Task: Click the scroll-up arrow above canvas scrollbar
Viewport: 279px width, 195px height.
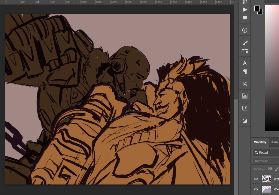Action: (x=236, y=2)
